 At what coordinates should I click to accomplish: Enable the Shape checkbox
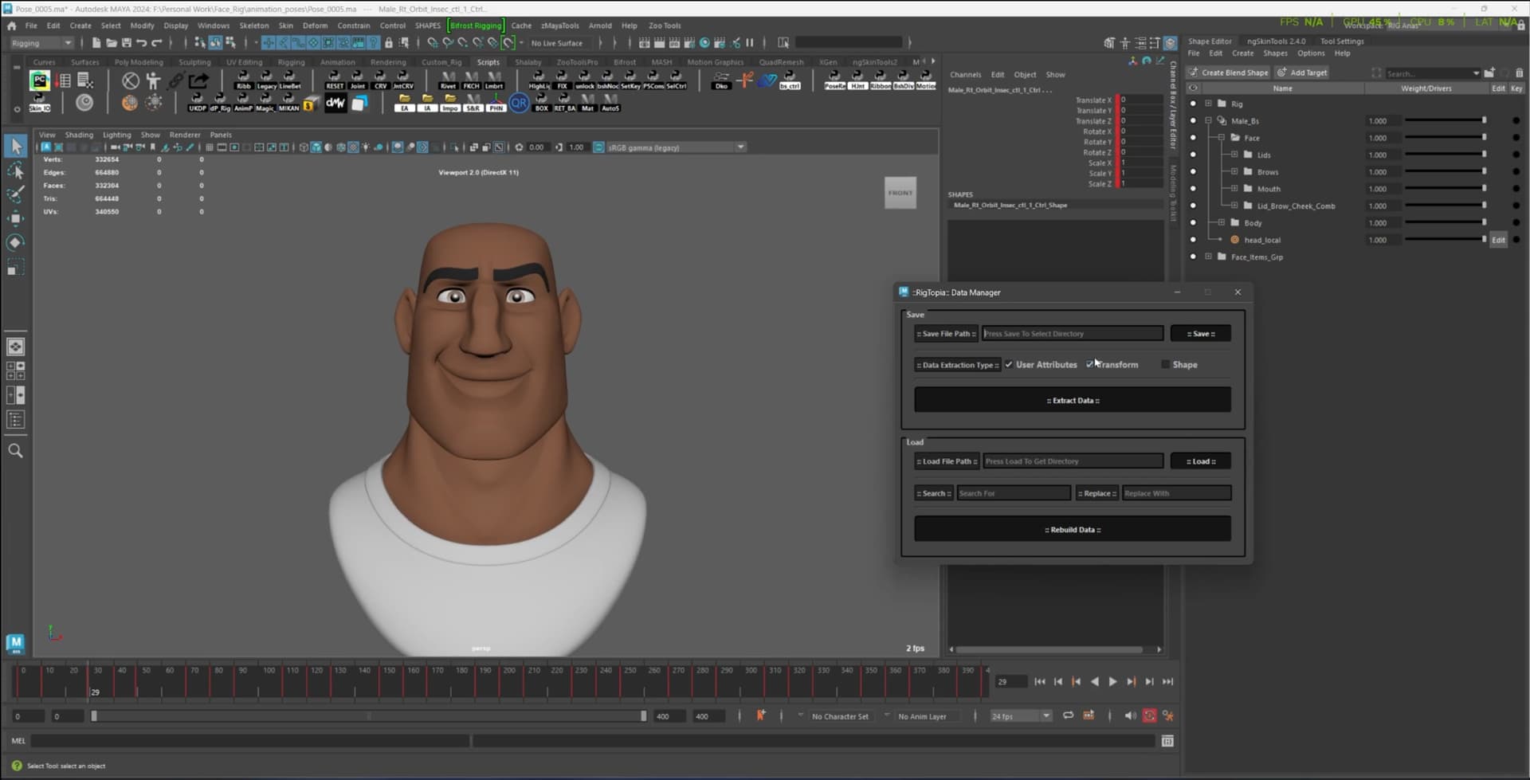pos(1166,365)
